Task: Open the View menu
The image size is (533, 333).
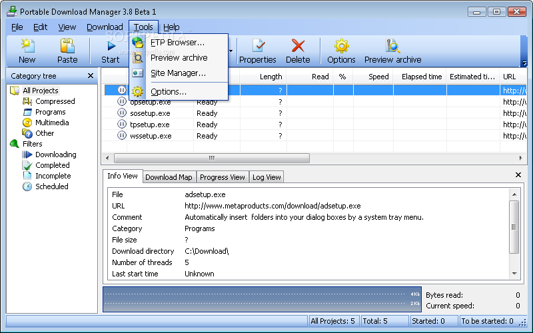Action: click(67, 27)
